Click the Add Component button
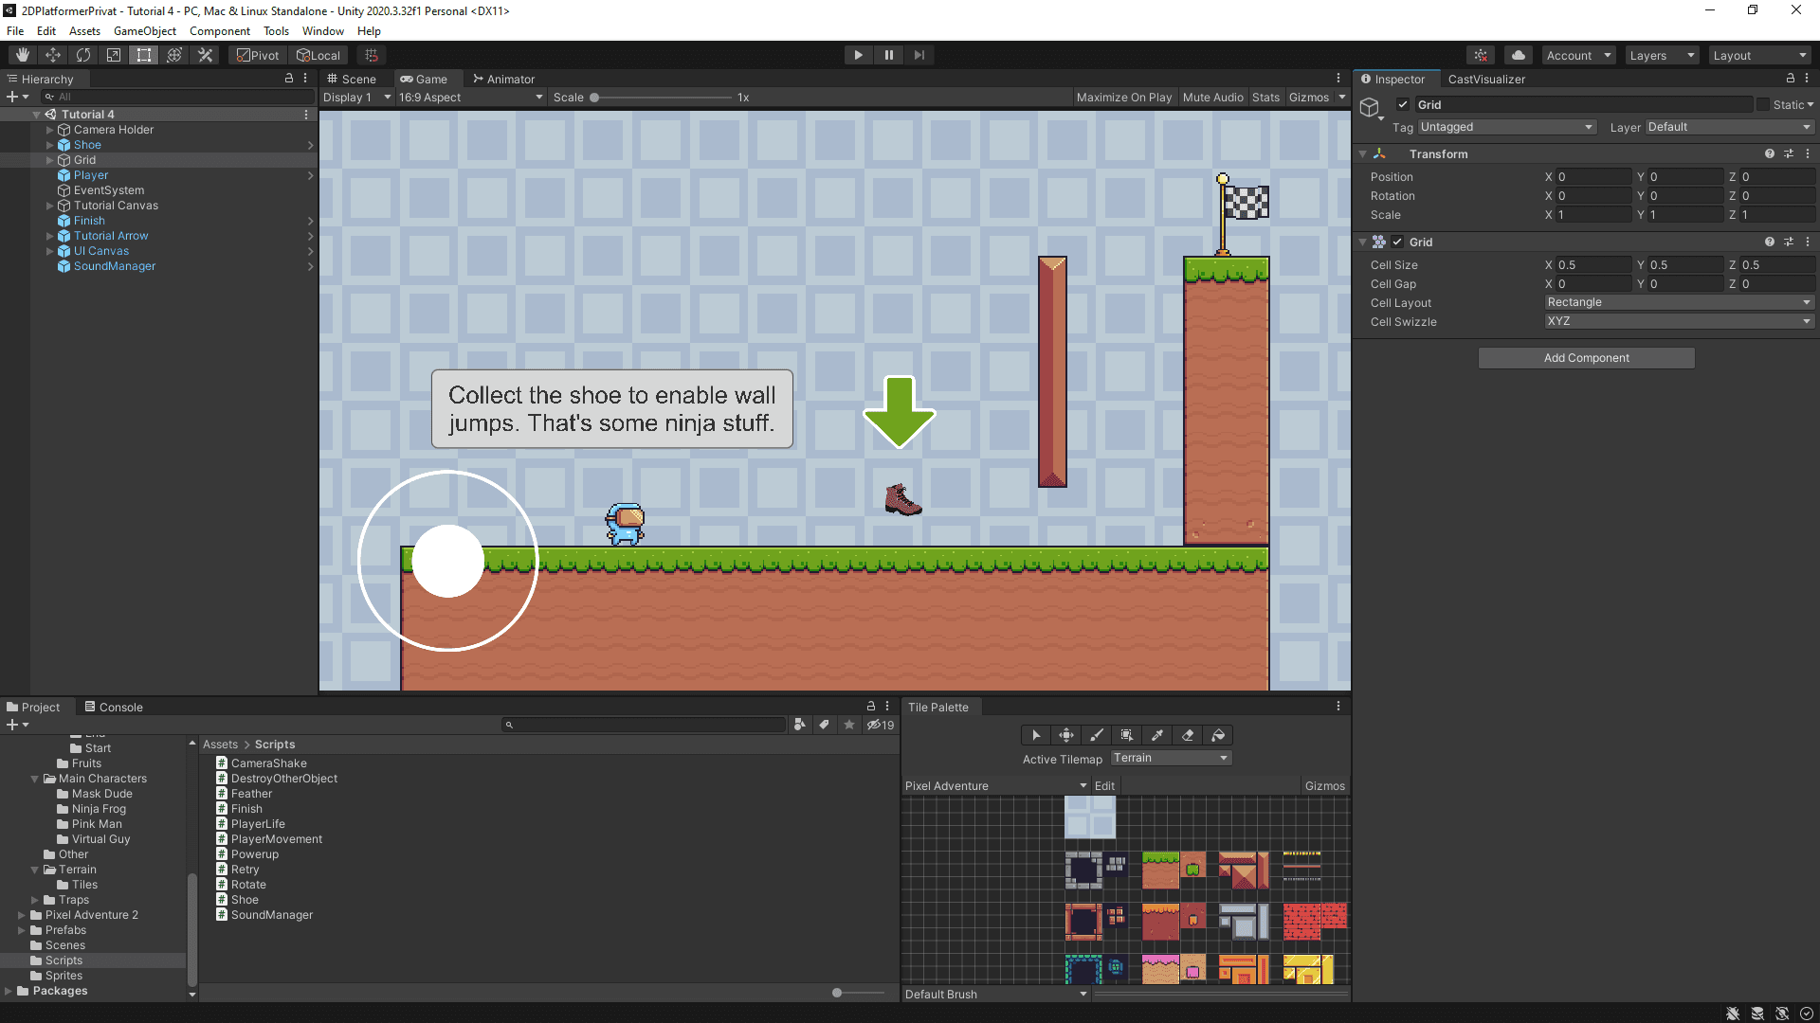 click(x=1585, y=357)
